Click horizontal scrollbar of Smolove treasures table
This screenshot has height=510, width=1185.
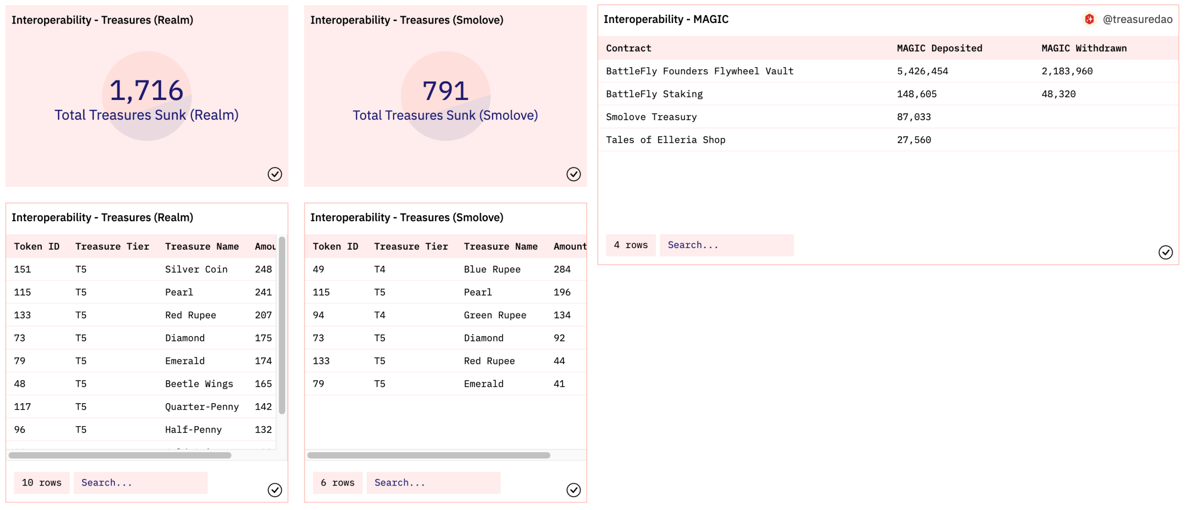[x=429, y=455]
